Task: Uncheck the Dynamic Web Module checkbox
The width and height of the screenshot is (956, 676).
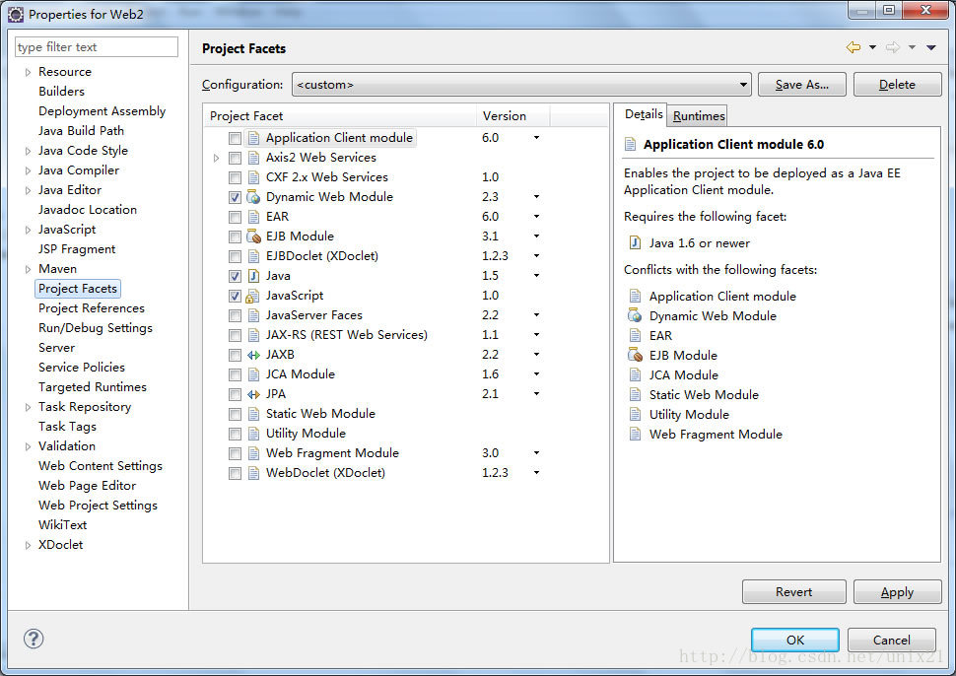Action: tap(235, 197)
